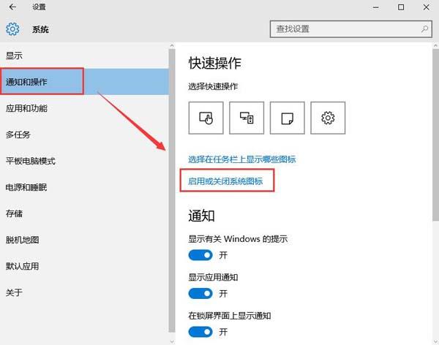Select 通知和操作 in sidebar
The height and width of the screenshot is (345, 439).
coord(84,82)
